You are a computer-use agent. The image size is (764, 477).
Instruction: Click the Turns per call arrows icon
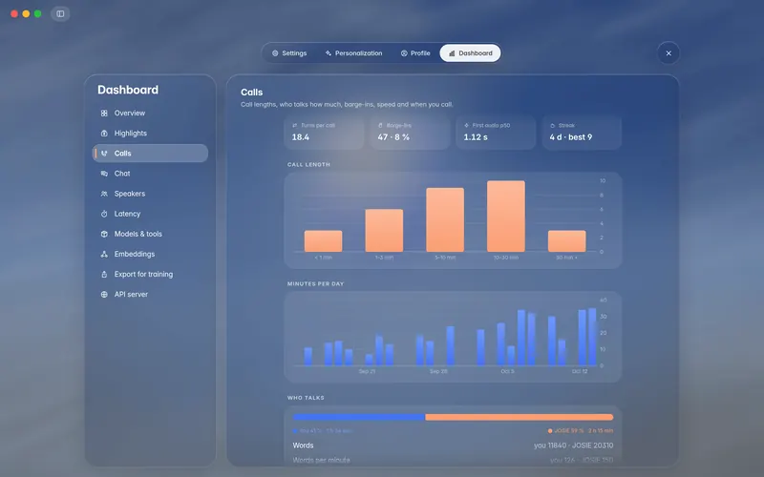294,126
